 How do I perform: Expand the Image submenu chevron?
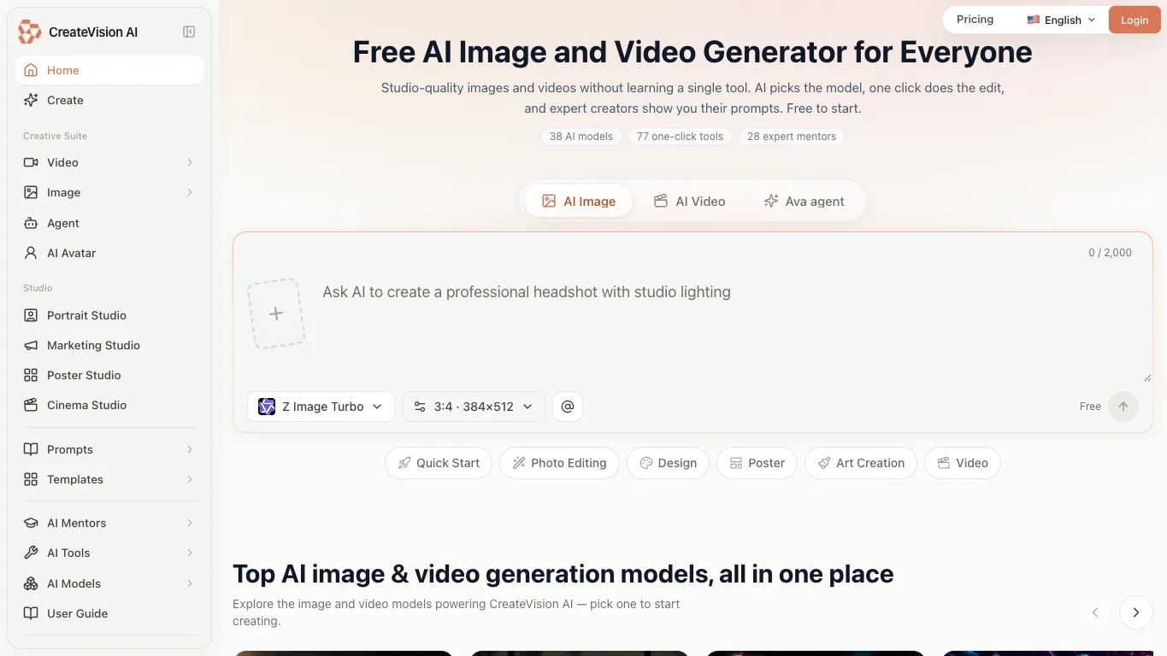(190, 192)
